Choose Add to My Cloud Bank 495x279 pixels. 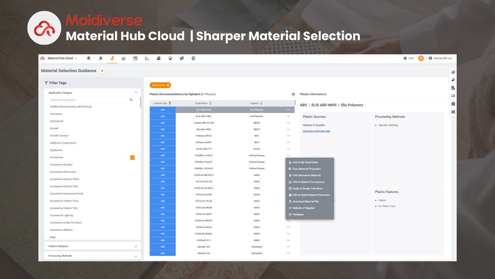point(310,162)
